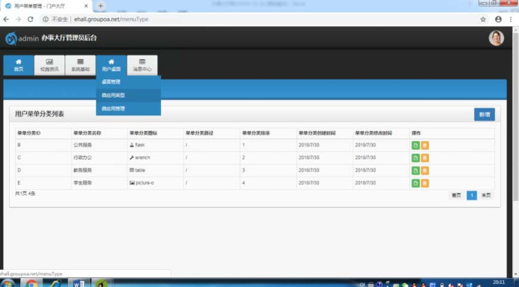Image resolution: width=519 pixels, height=287 pixels.
Task: Click the admin logo icon
Action: 11,38
